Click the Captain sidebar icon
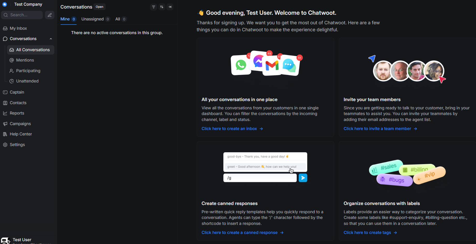Screen dimensions: 476x244 click(5, 92)
